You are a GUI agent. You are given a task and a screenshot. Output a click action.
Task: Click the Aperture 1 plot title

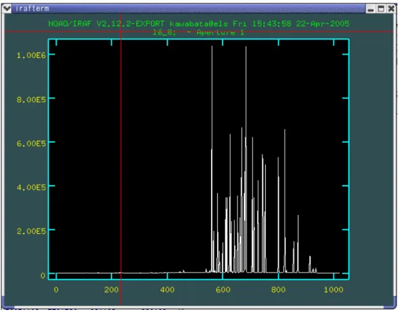[198, 32]
